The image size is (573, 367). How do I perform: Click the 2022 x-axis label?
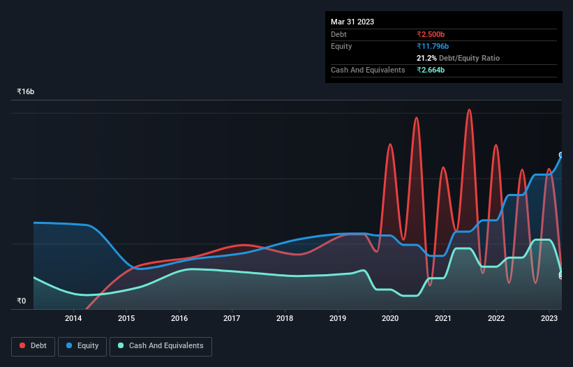pyautogui.click(x=496, y=318)
